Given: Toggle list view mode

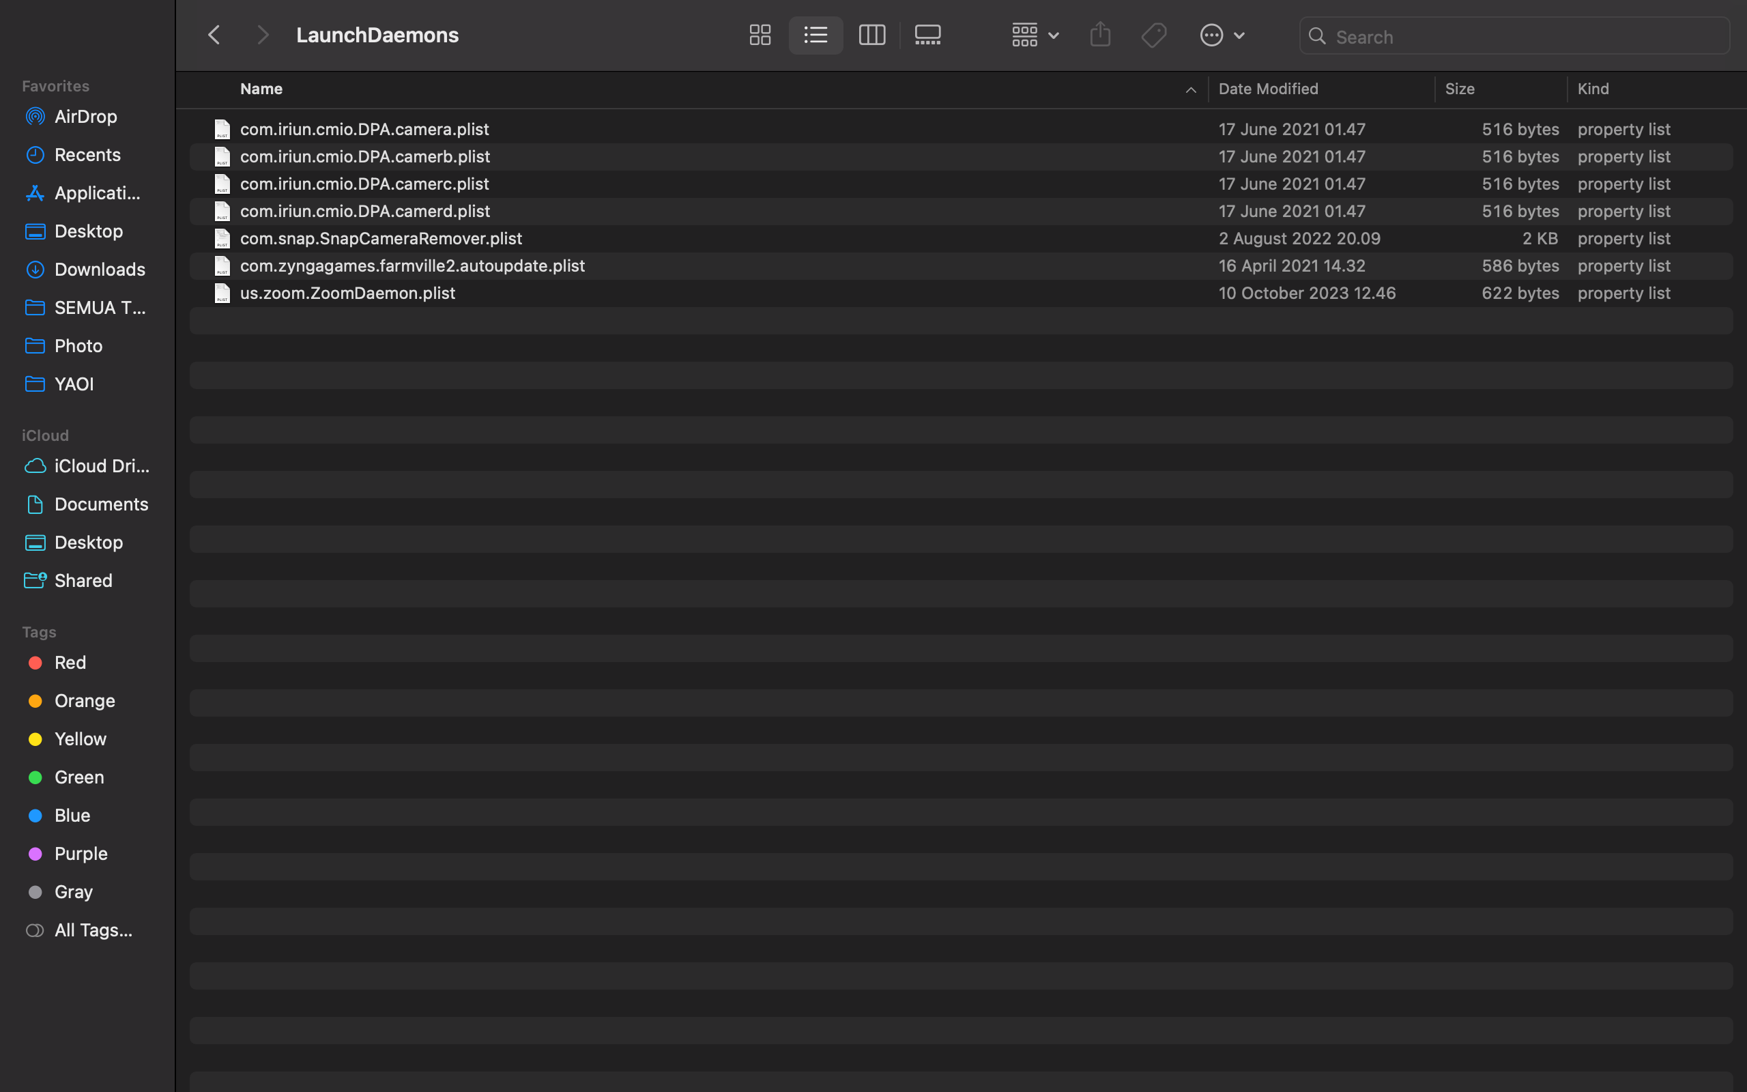Looking at the screenshot, I should (x=815, y=35).
